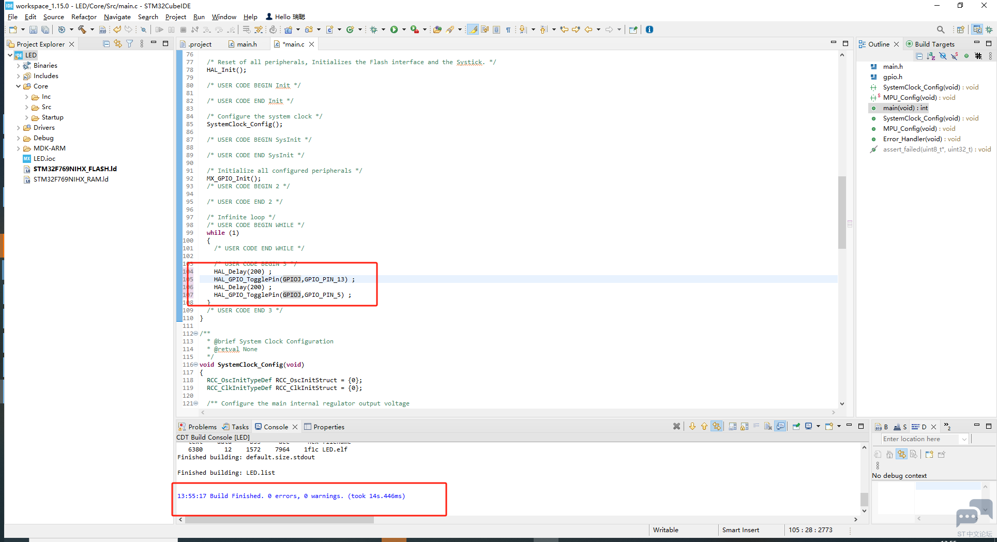Click the editor vertical scrollbar thumb
Image resolution: width=997 pixels, height=542 pixels.
click(x=842, y=212)
